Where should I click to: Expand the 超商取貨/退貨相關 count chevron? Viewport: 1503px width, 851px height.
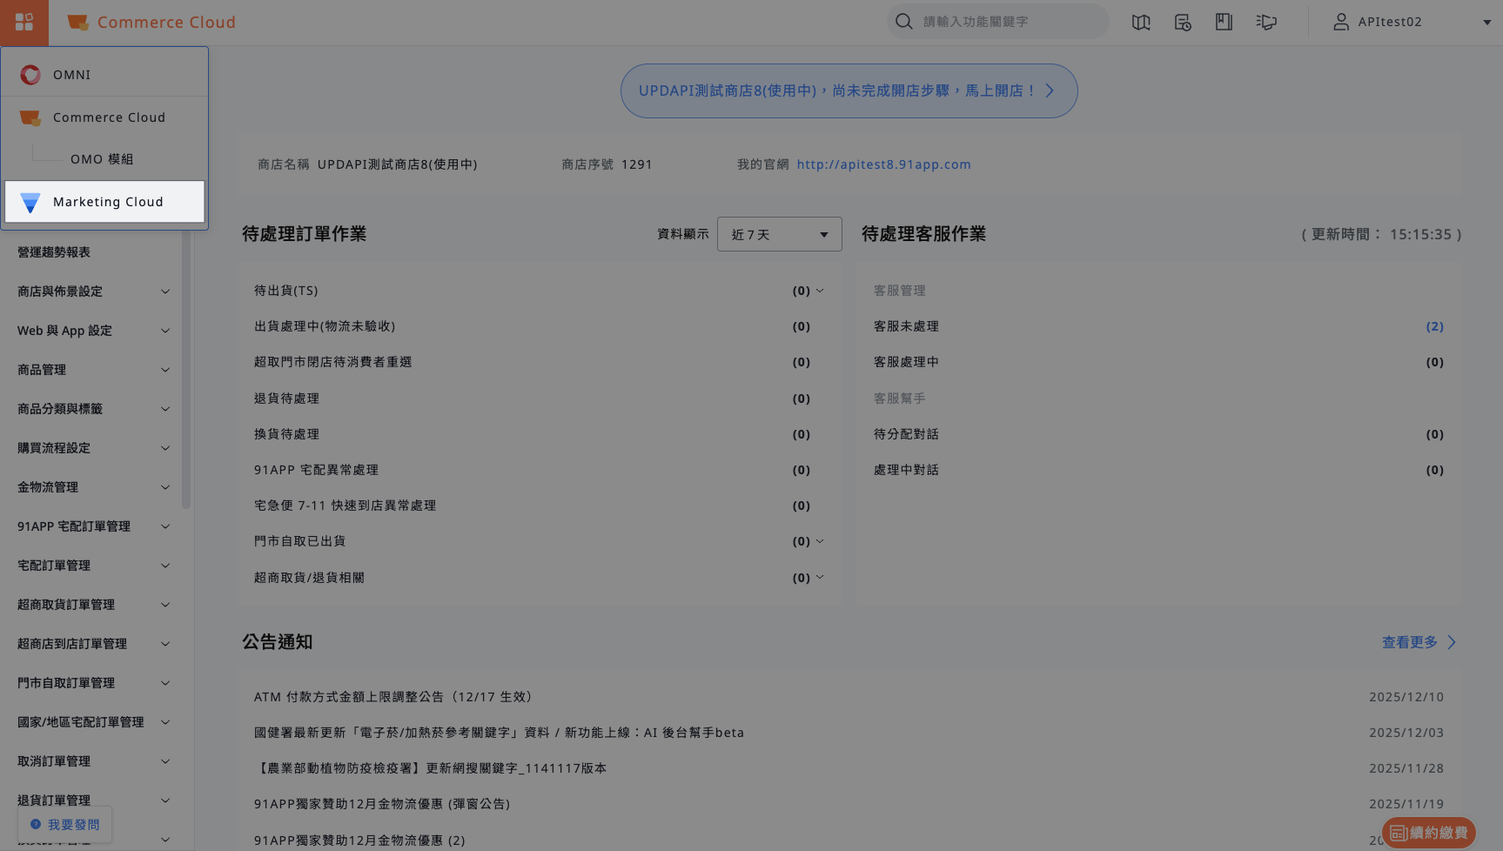click(820, 578)
